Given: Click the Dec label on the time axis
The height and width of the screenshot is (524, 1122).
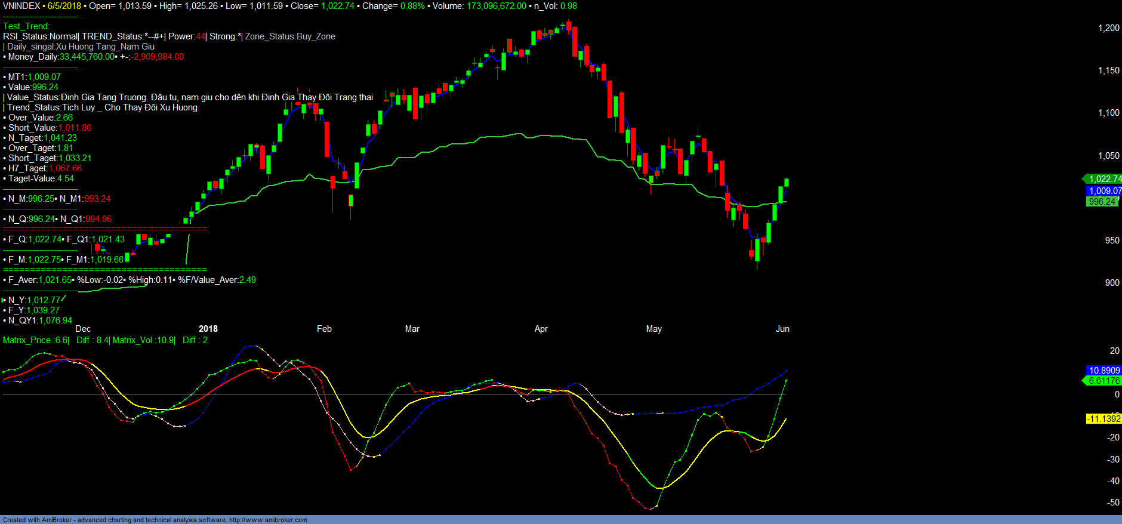Looking at the screenshot, I should tap(83, 329).
